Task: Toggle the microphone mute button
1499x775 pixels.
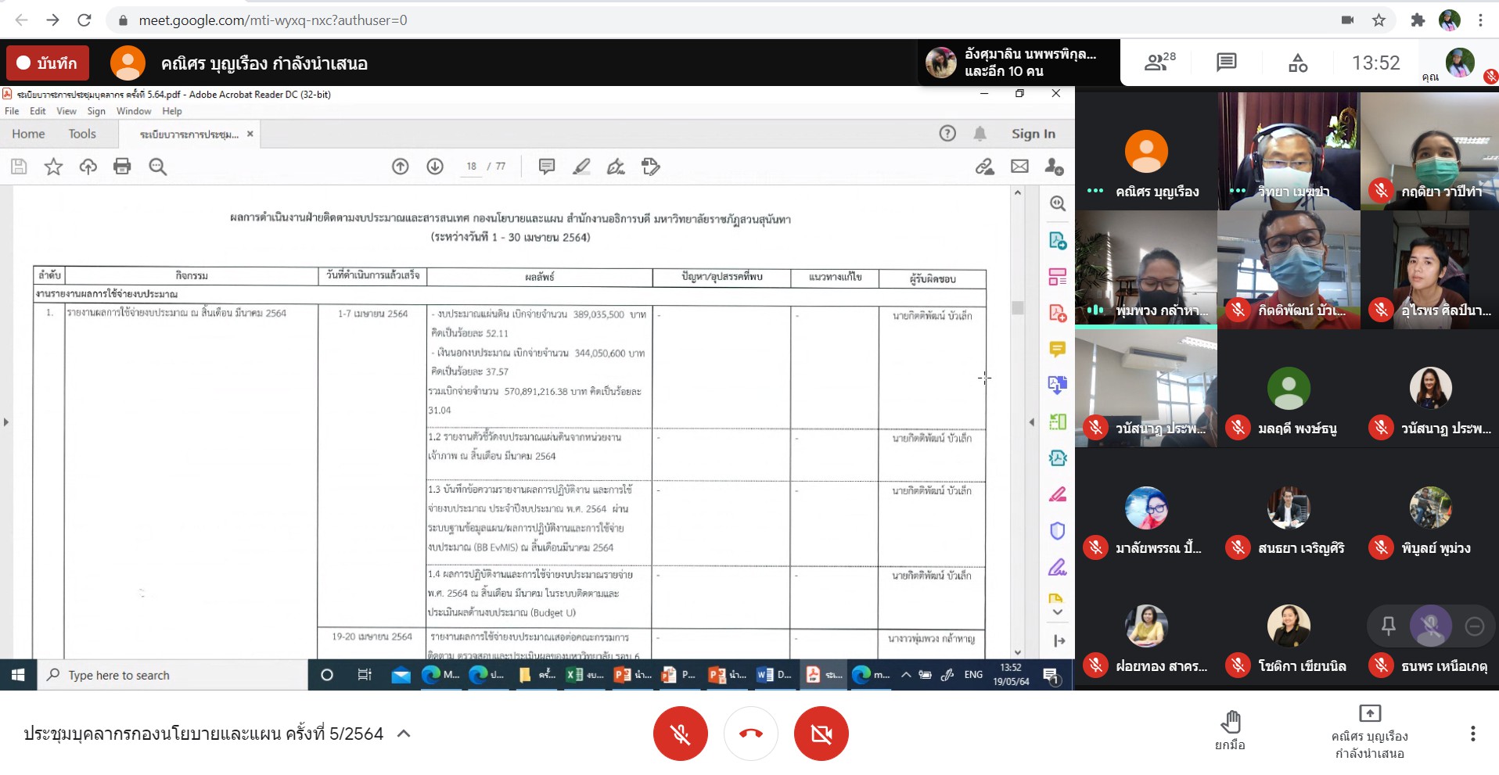Action: (680, 734)
